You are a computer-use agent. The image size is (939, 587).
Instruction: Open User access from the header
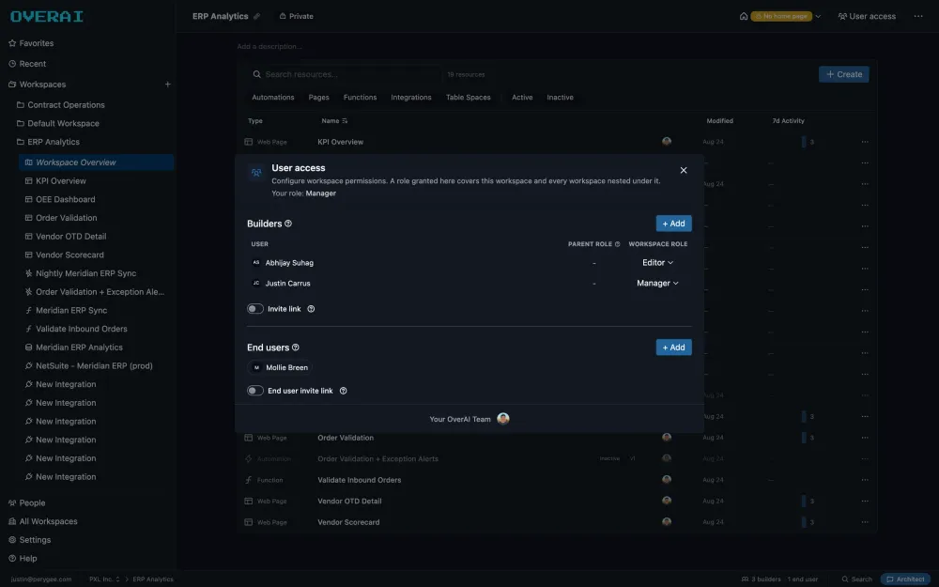(867, 16)
